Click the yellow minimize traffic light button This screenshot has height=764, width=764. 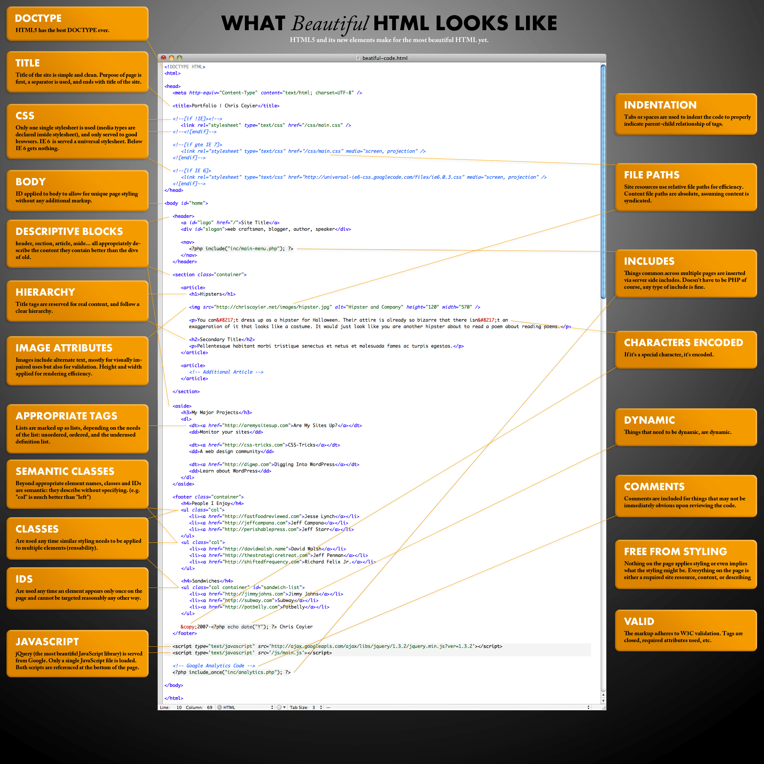coord(171,59)
